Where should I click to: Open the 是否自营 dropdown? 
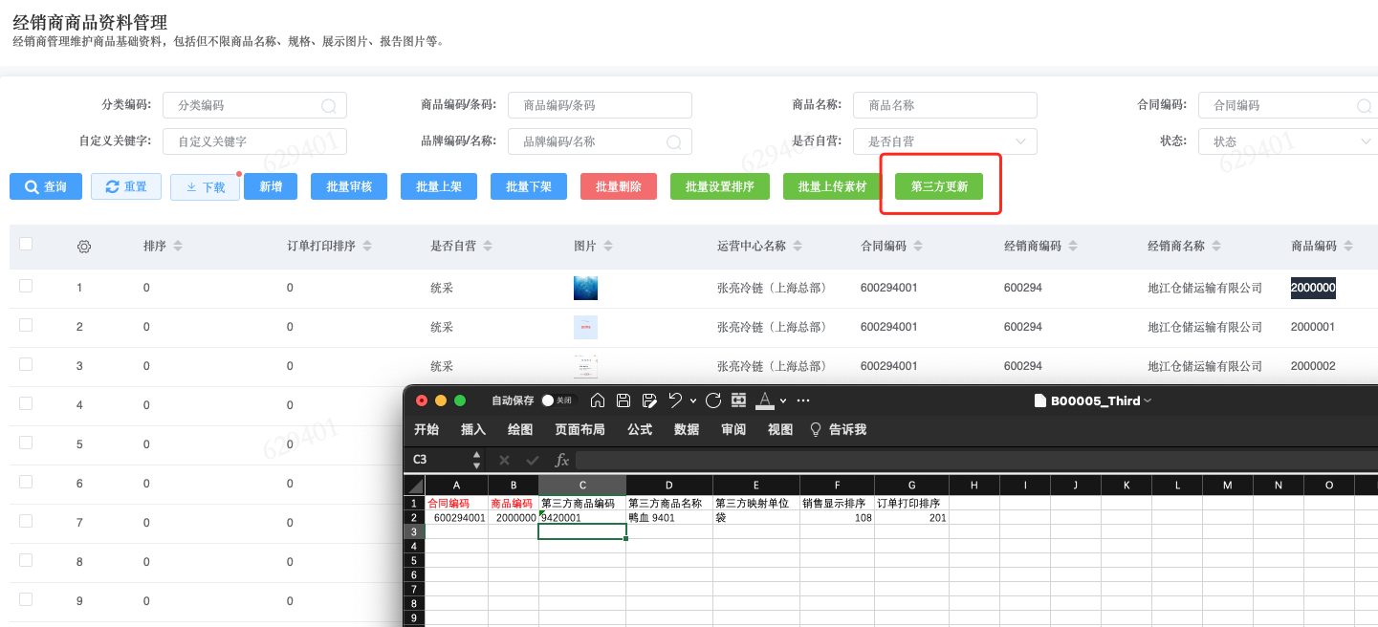tap(944, 141)
